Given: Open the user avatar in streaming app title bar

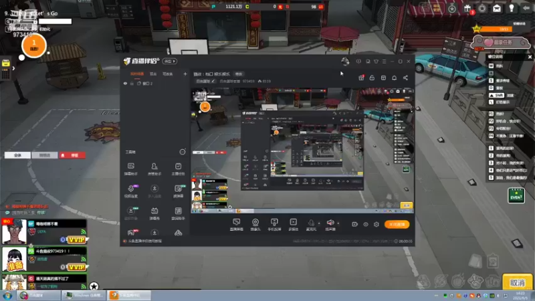Looking at the screenshot, I should pos(345,62).
